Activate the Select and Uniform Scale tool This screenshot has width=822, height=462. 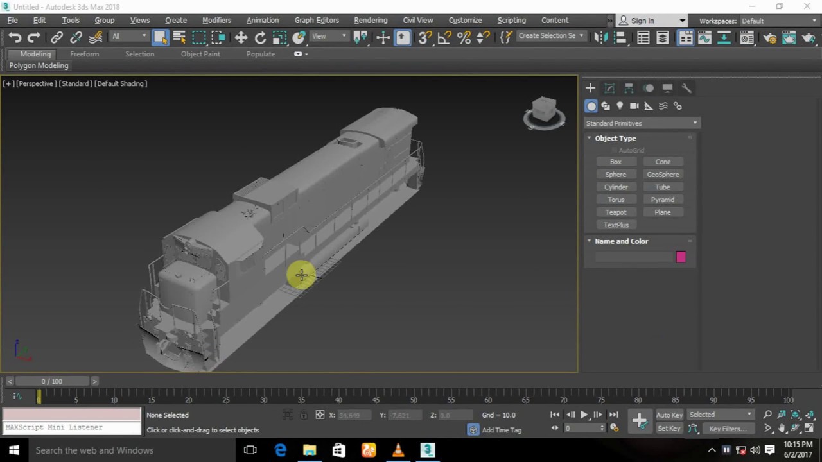coord(279,38)
